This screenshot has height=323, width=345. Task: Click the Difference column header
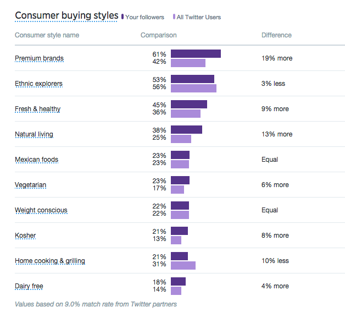tap(276, 35)
